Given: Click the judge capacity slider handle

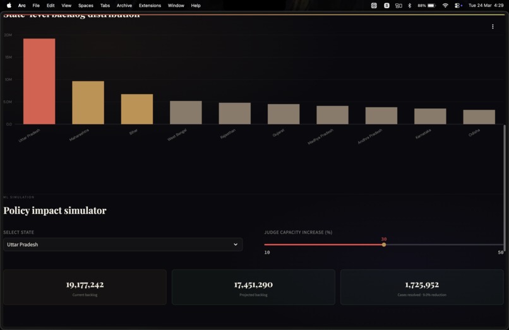Looking at the screenshot, I should pyautogui.click(x=384, y=245).
